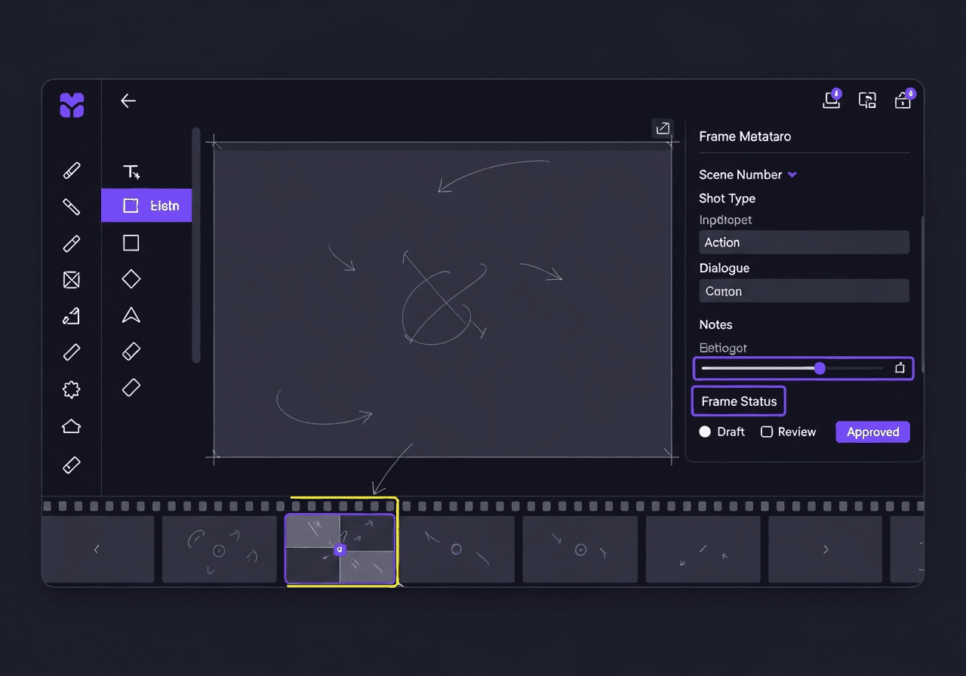Viewport: 966px width, 676px height.
Task: Click the text tool icon
Action: tap(131, 171)
